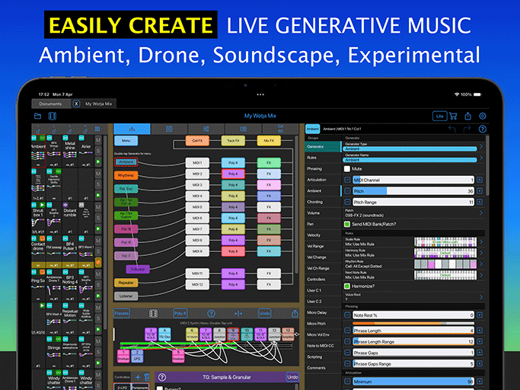Click the shopping cart store icon

[x=455, y=117]
